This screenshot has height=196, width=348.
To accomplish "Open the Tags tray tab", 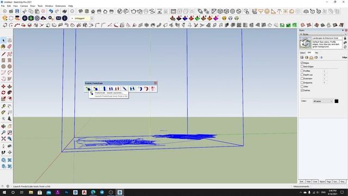I will 328,181.
